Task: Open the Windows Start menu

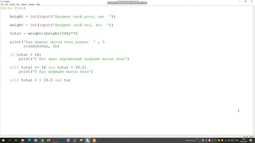Action: coord(3,140)
